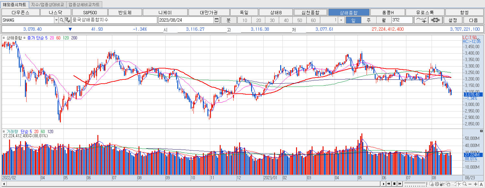485x188 pixels.
Task: Click the 영 language icon in symbol field
Action: [67, 20]
